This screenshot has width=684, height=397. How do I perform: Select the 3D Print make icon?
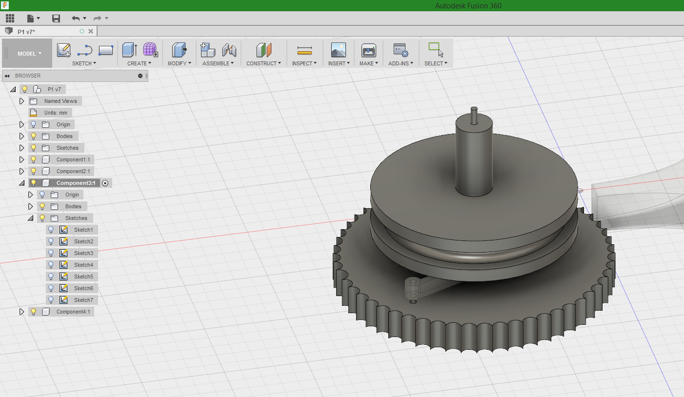point(368,50)
